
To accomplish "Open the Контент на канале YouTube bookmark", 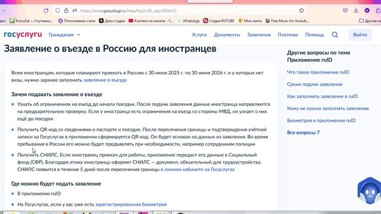I will (x=151, y=21).
